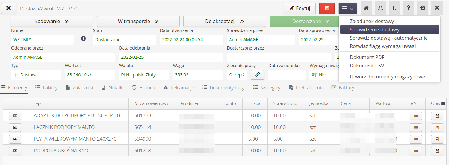The height and width of the screenshot is (165, 449).
Task: Open help question mark icon
Action: point(408,8)
